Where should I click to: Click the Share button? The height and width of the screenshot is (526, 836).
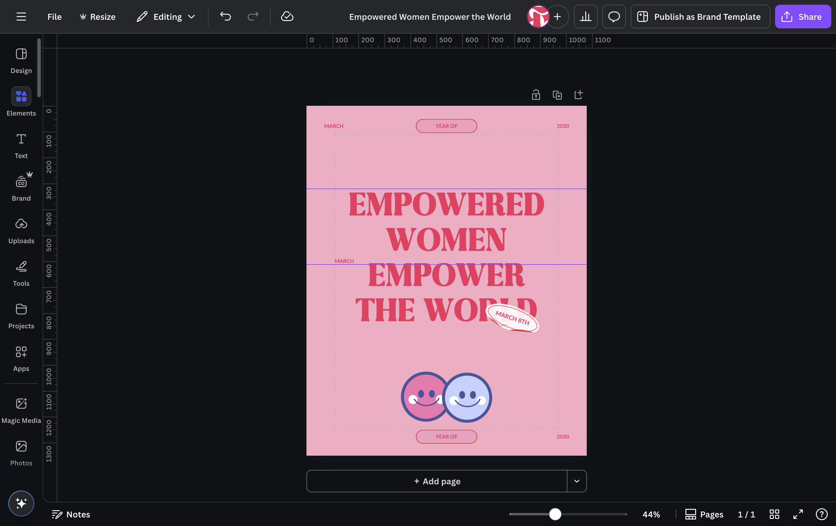point(803,16)
